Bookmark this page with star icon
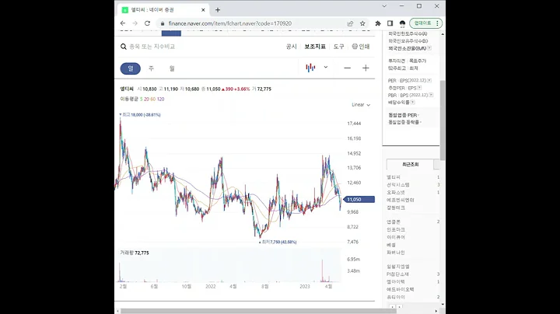Screen dimensions: 560x314 pyautogui.click(x=362, y=23)
